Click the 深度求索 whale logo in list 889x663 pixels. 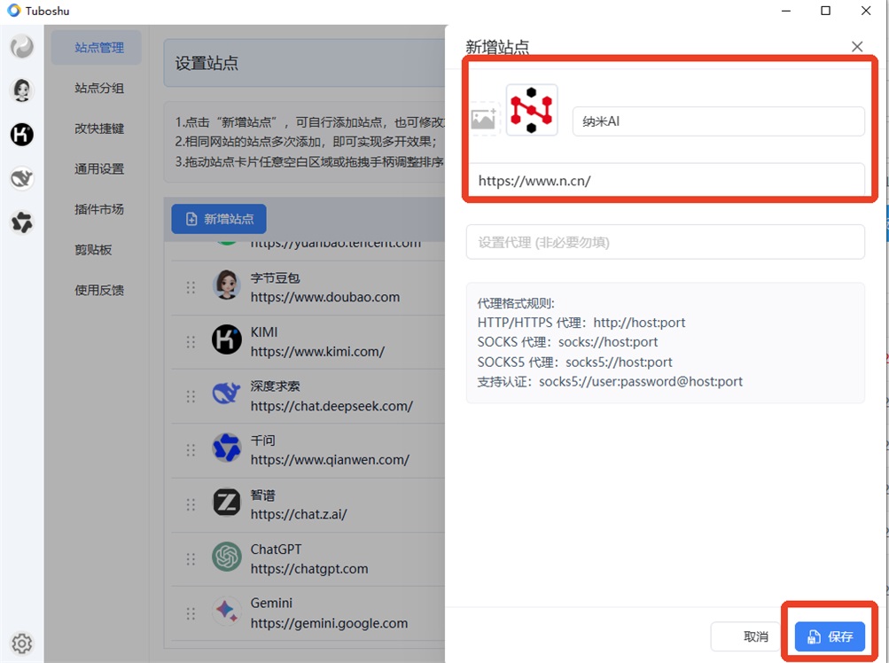227,394
